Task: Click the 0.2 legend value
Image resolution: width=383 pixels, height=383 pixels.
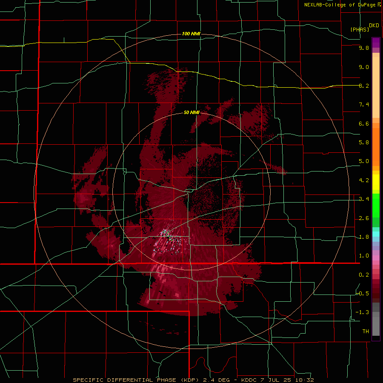Action: pos(364,275)
